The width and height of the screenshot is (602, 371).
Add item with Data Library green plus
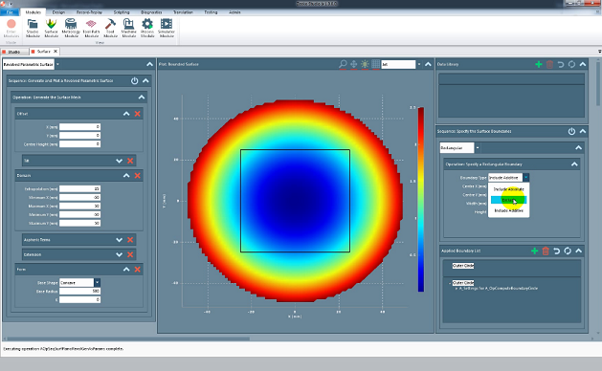pyautogui.click(x=539, y=64)
